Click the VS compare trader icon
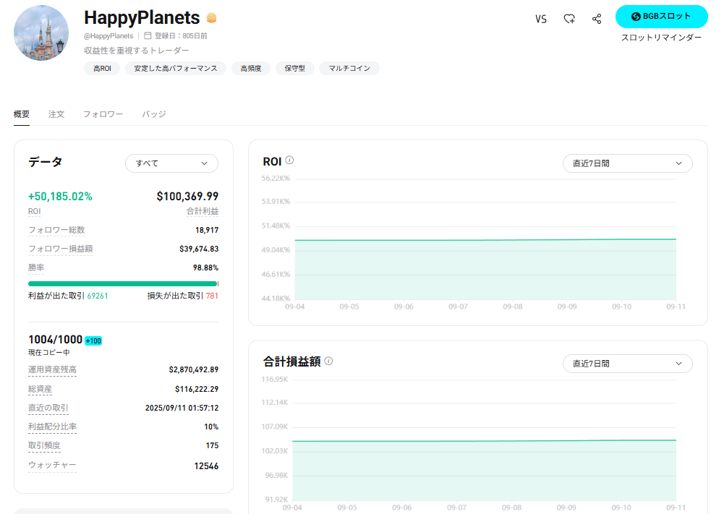This screenshot has width=724, height=514. click(x=540, y=19)
